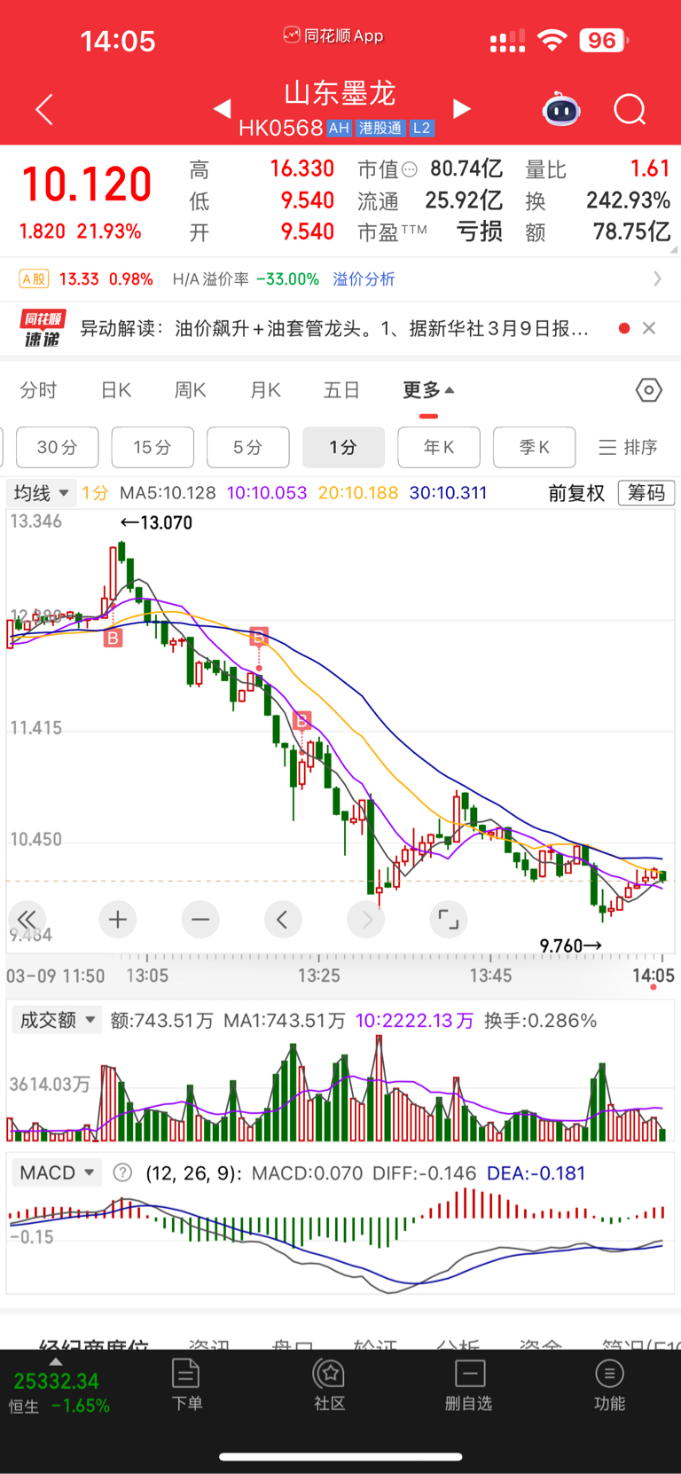This screenshot has width=681, height=1474.
Task: Select the 周K tab
Action: click(x=190, y=390)
